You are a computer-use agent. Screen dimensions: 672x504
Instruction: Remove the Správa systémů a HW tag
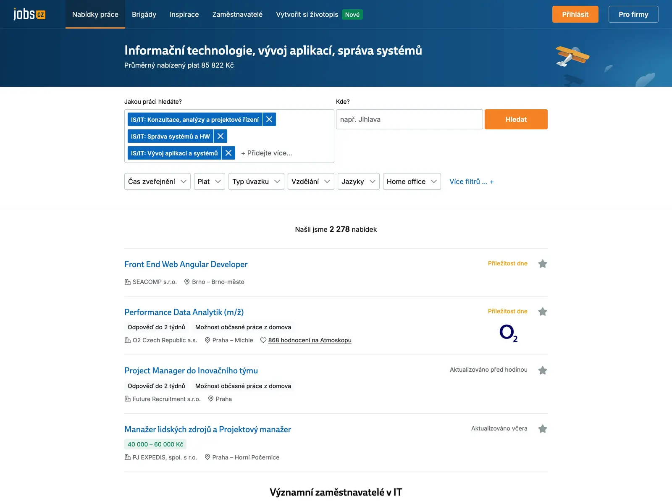pos(220,136)
